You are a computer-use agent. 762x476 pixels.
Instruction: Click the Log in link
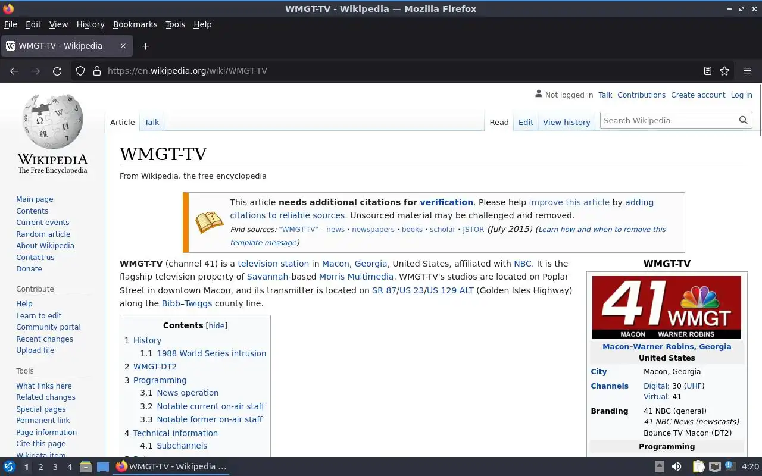point(741,95)
